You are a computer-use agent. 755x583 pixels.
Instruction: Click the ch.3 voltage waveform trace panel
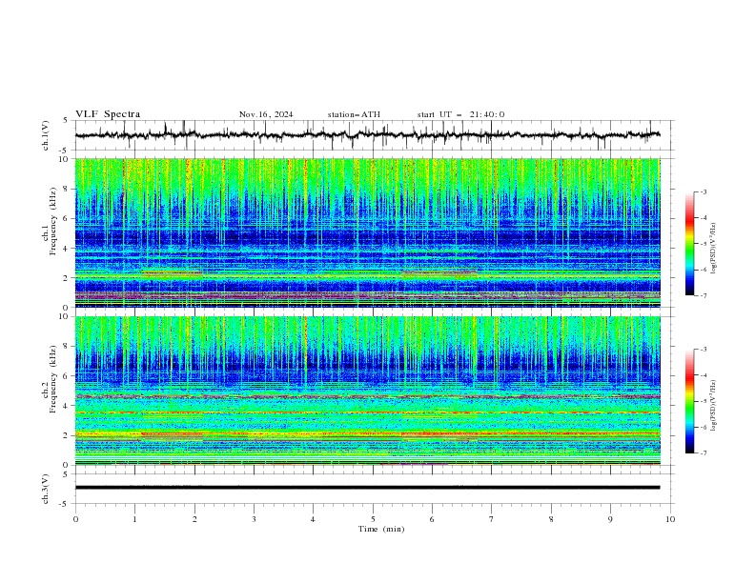click(375, 489)
